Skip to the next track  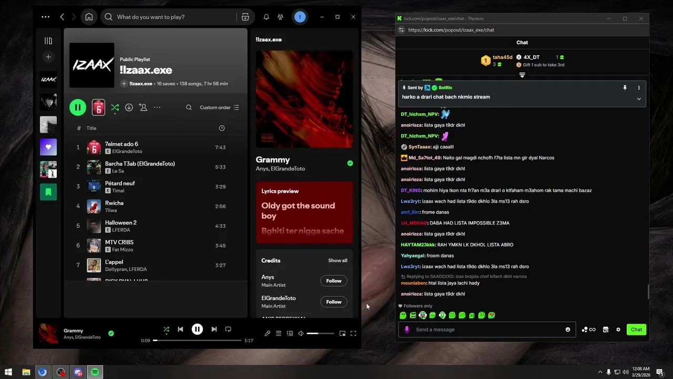[x=214, y=329]
